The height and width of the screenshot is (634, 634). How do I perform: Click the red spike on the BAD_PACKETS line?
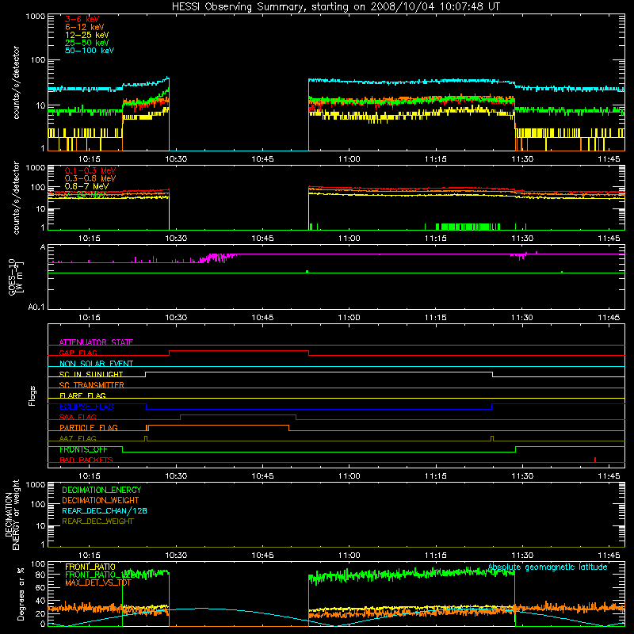coord(595,460)
